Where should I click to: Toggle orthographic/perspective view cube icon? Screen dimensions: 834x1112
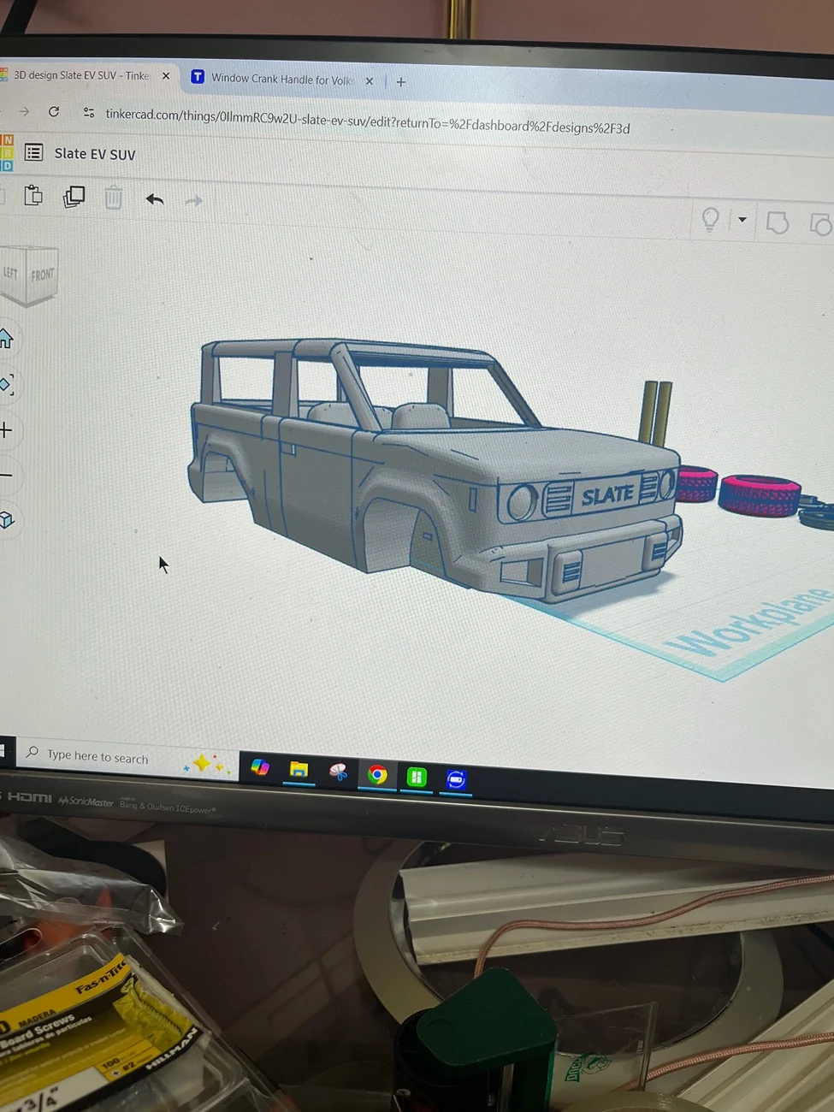coord(6,519)
